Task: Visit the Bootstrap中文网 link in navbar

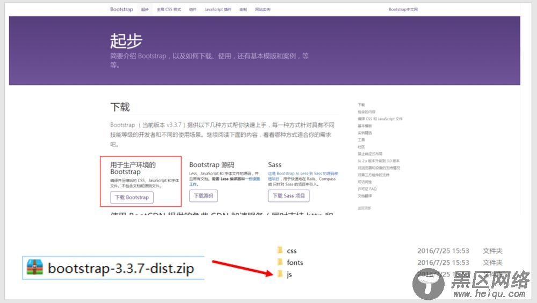Action: 403,10
